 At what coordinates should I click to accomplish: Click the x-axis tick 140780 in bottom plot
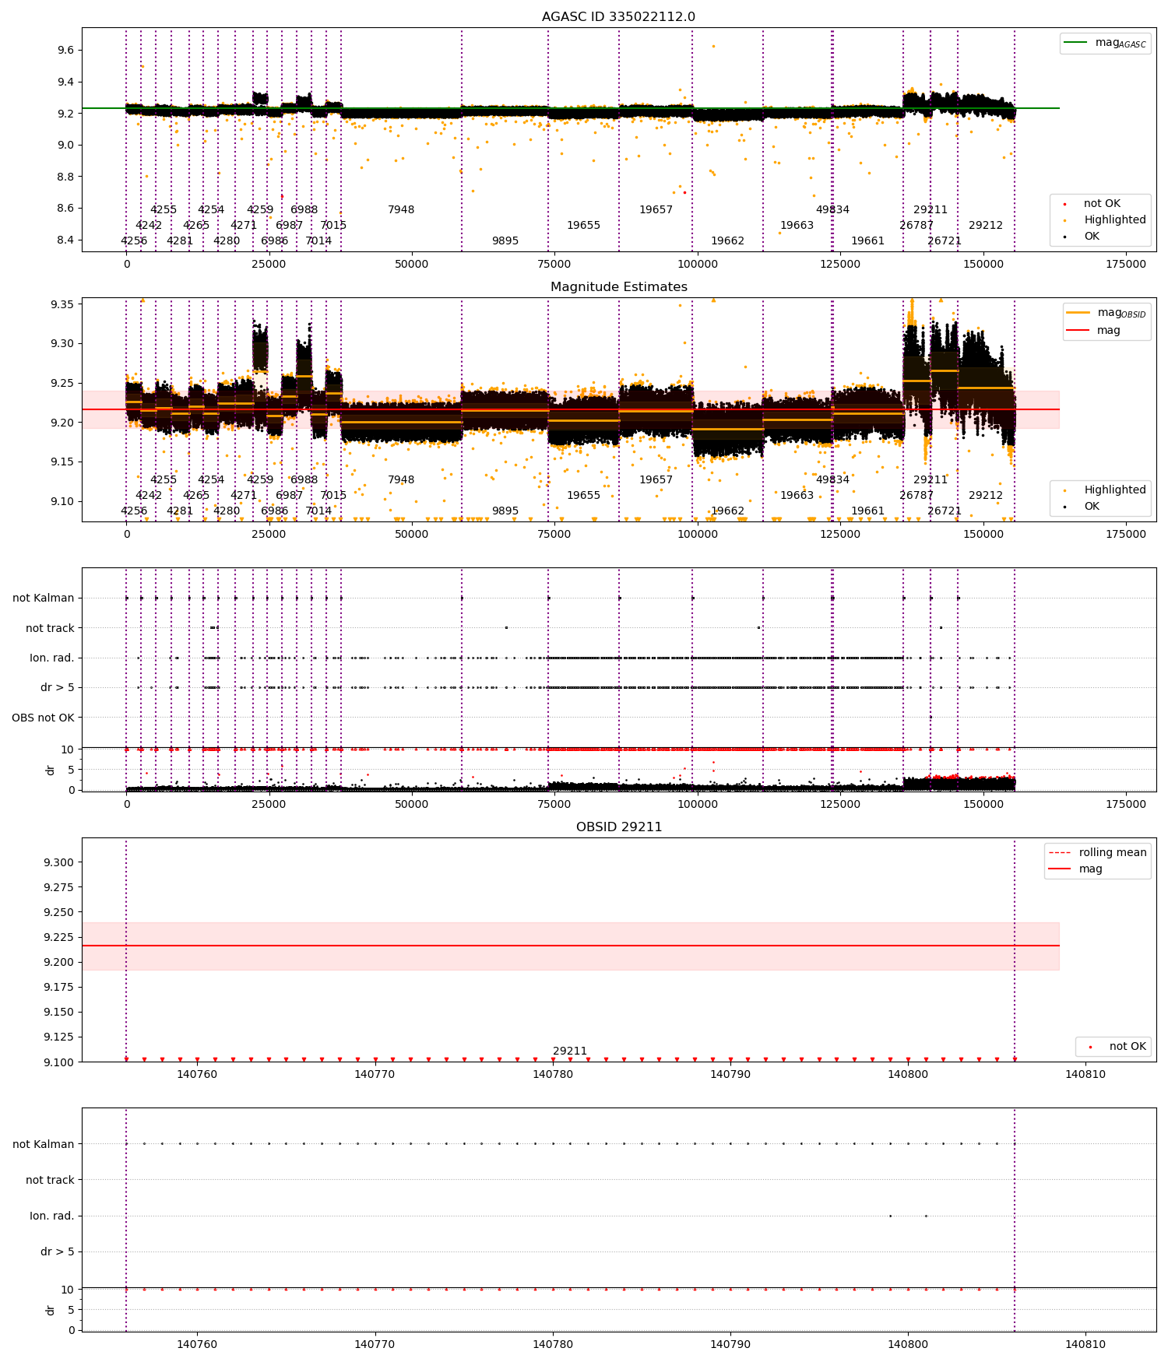(553, 1343)
